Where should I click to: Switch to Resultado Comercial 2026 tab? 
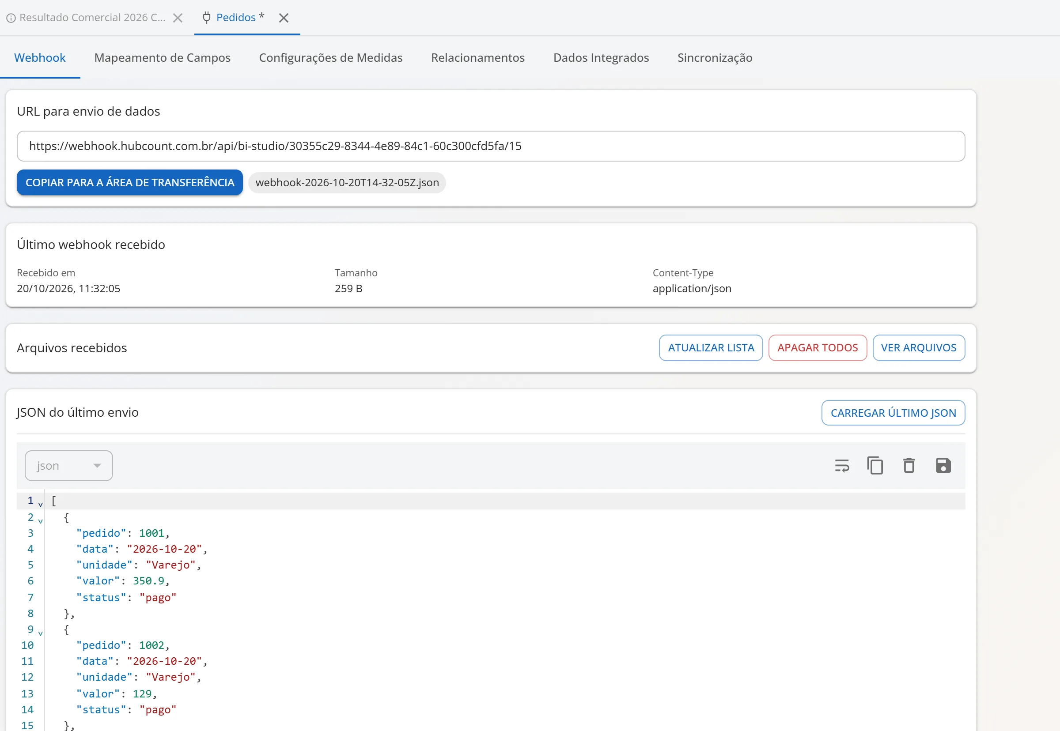click(92, 17)
